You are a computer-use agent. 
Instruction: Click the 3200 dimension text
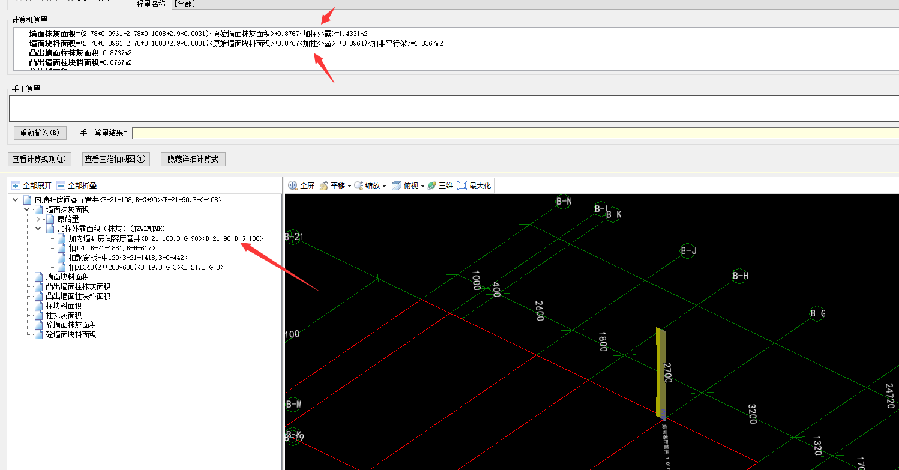(753, 414)
